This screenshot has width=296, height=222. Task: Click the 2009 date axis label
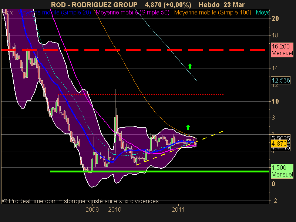pos(92,209)
